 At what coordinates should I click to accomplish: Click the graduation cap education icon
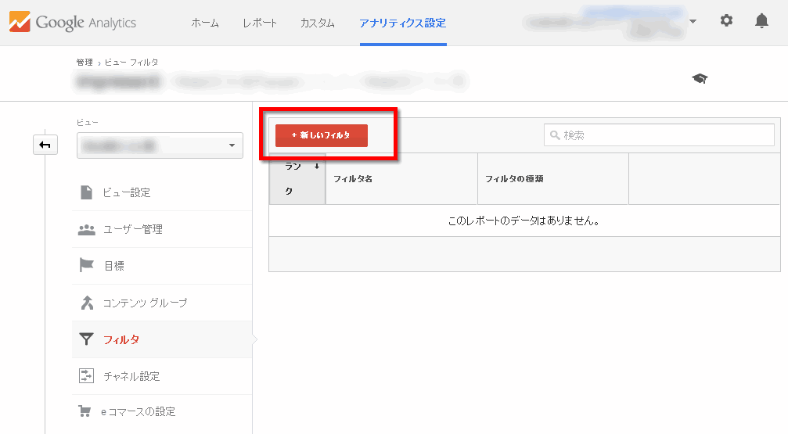pos(699,78)
